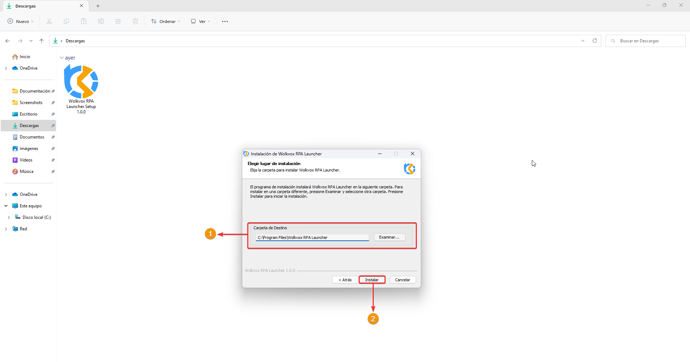
Task: Click the Elegir lugar de instalación heading
Action: coord(274,164)
